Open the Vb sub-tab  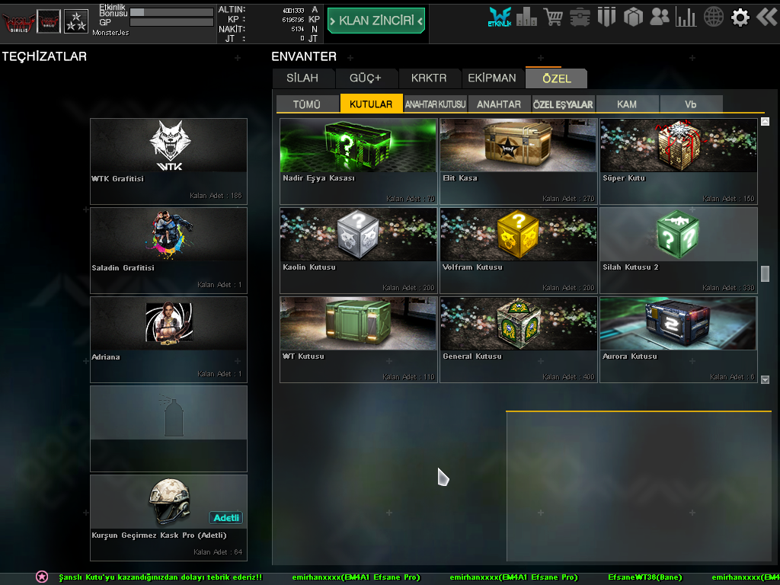690,104
